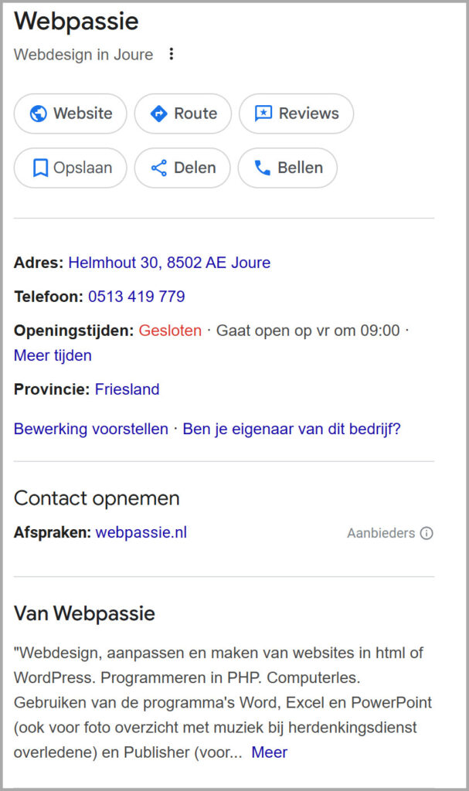Click the Bellen phone icon
Screen dimensions: 469x791
263,168
